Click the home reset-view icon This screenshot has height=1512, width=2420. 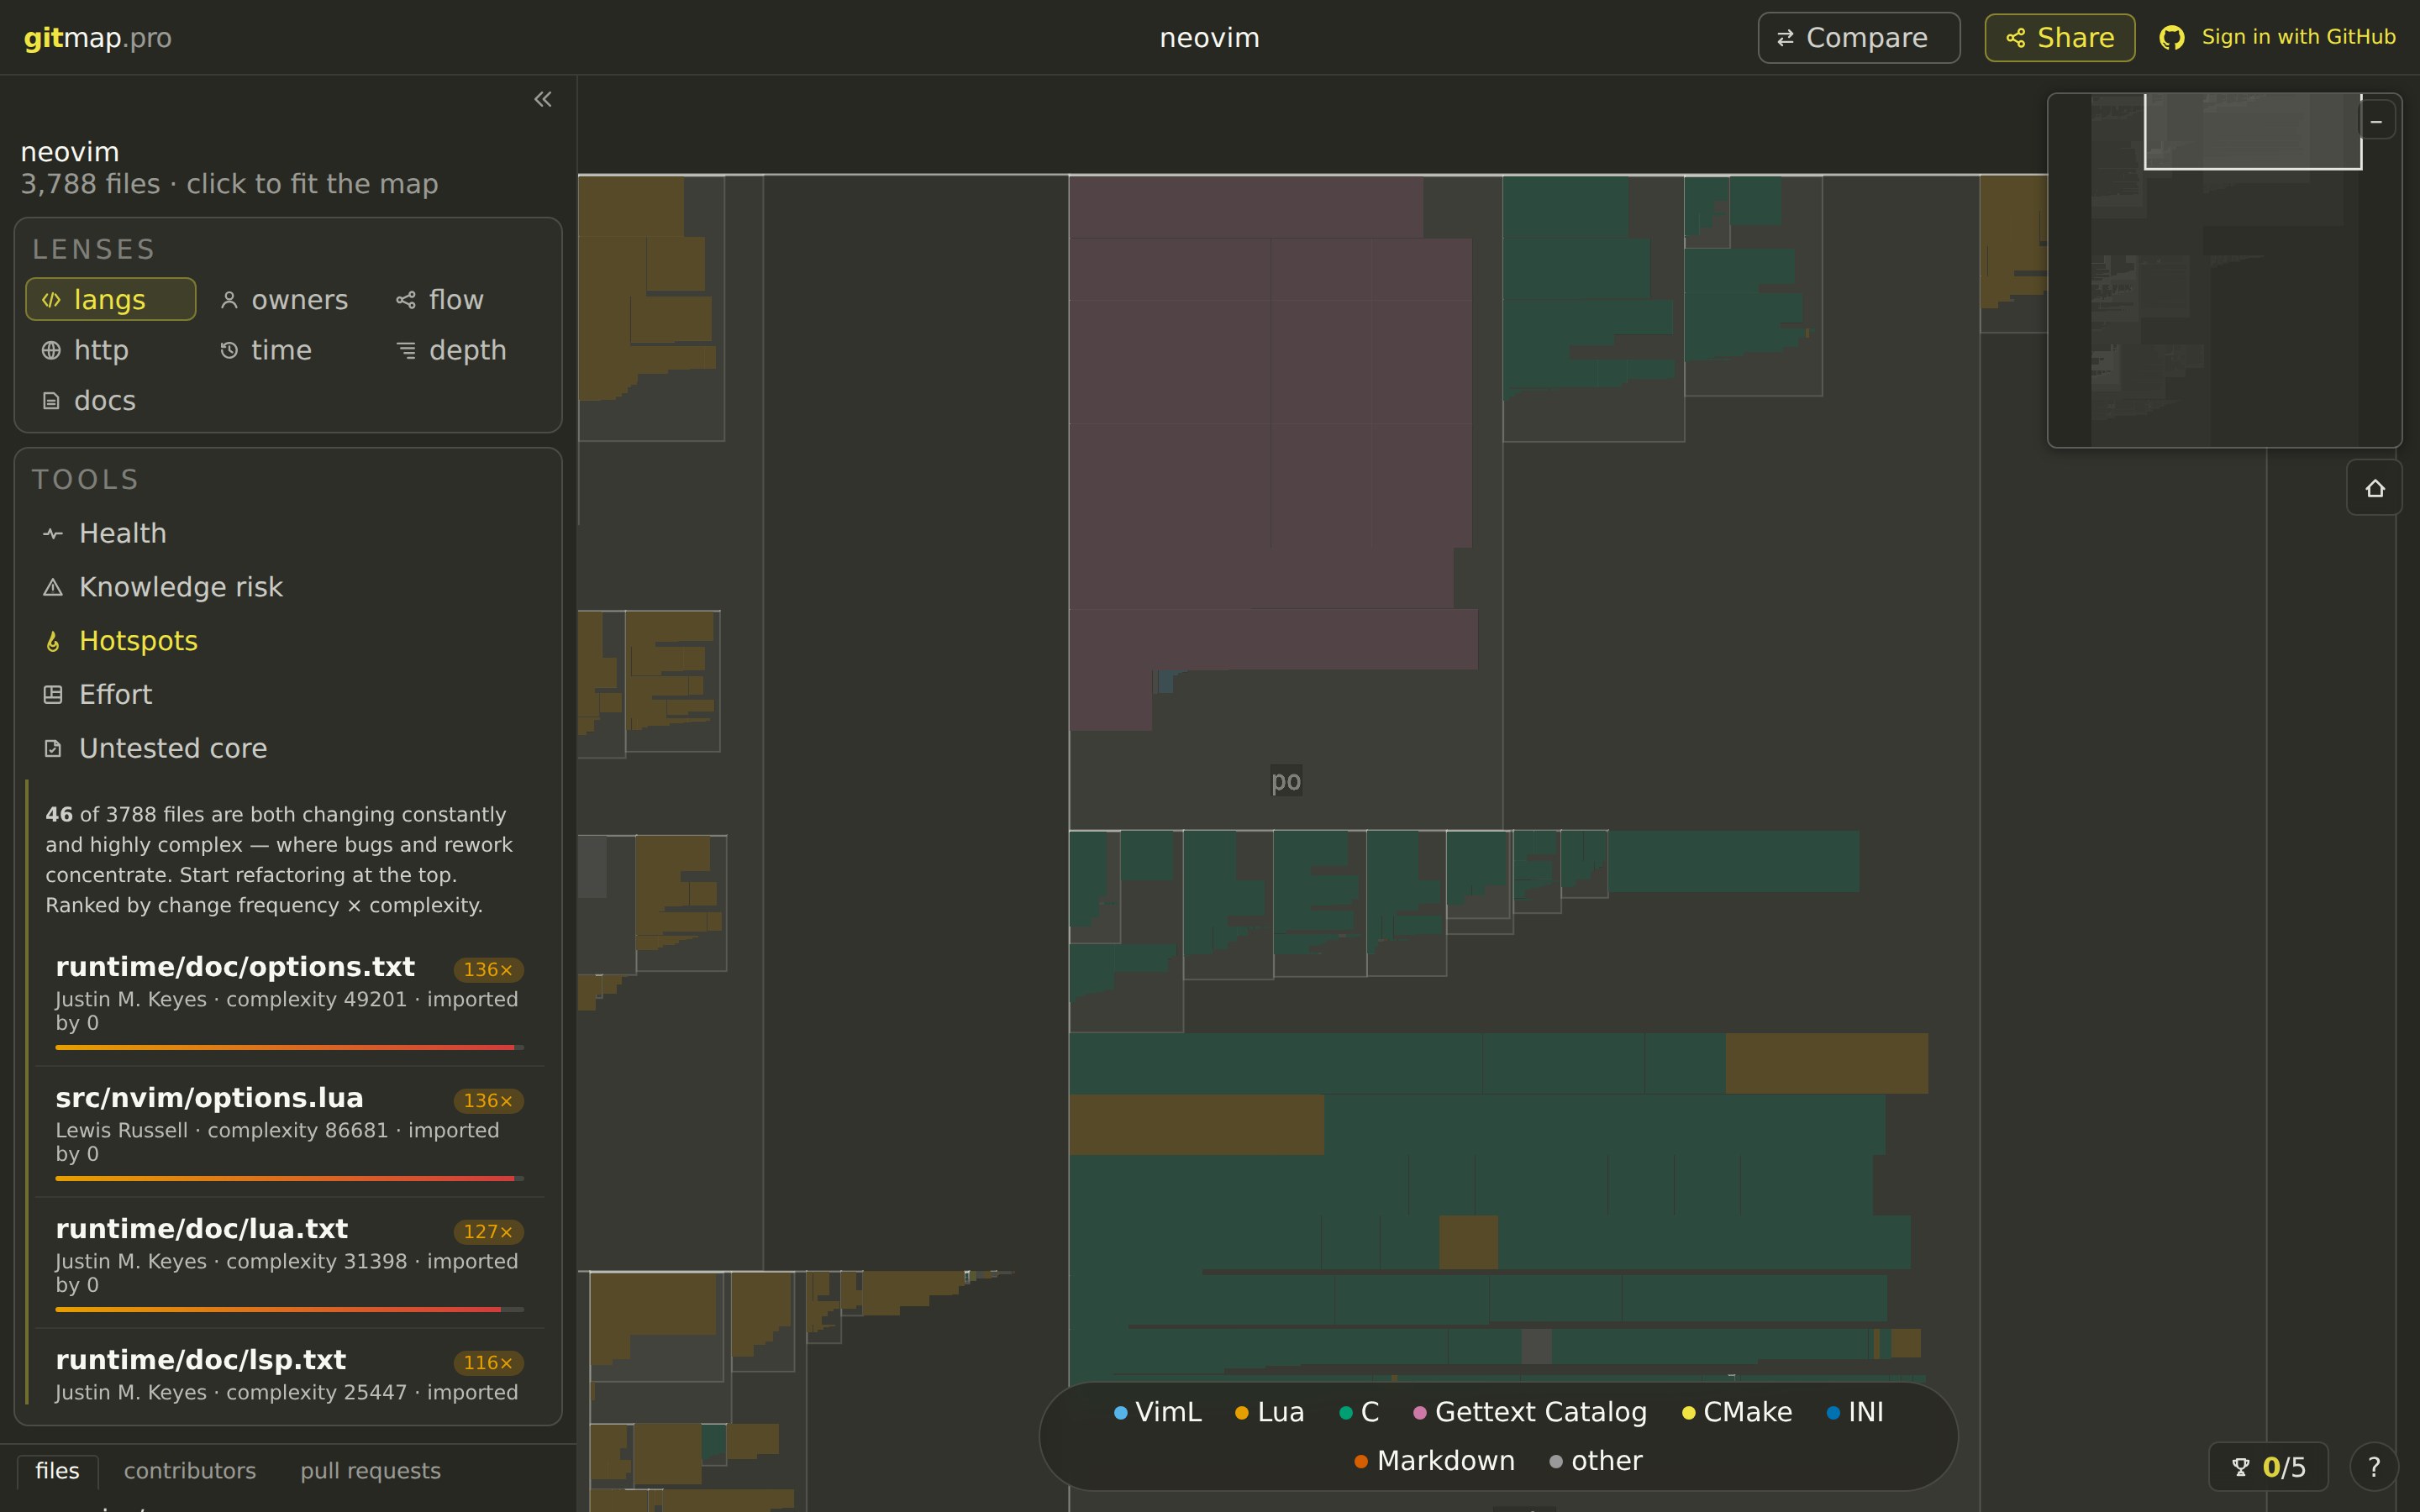tap(2375, 488)
